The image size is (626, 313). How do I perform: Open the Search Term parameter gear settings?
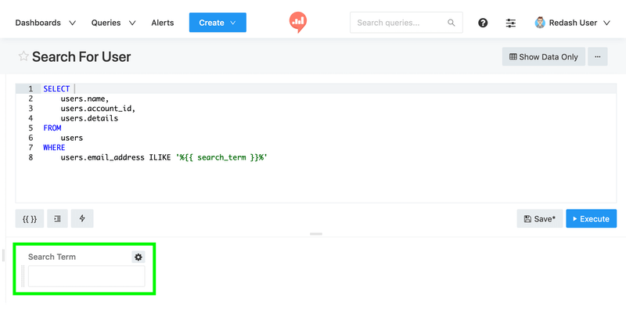(139, 257)
